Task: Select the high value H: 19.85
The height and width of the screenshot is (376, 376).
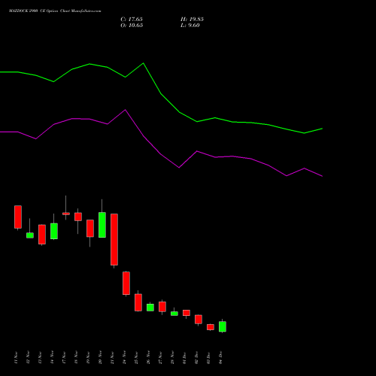Action: coord(192,20)
